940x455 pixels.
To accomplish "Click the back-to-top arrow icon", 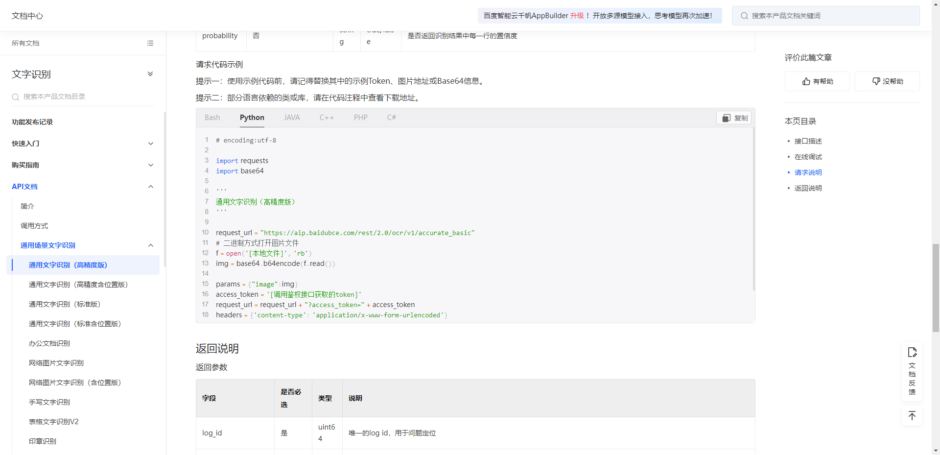I will tap(912, 416).
